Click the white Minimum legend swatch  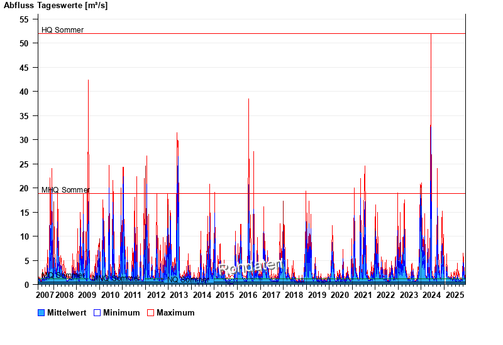[x=97, y=312]
